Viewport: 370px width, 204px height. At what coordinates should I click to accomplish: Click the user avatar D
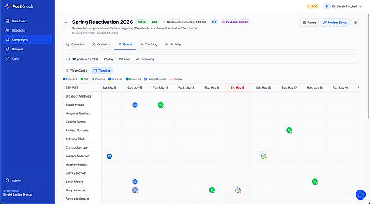(x=327, y=6)
